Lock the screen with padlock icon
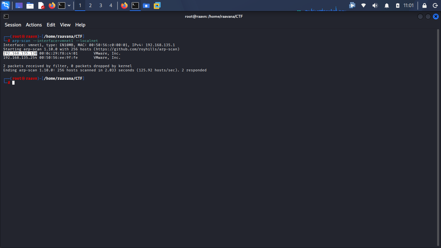This screenshot has height=248, width=441. [425, 5]
